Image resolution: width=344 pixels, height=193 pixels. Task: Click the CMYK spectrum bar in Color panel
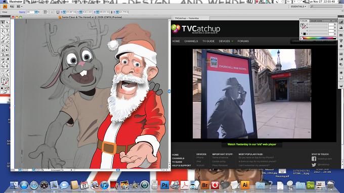point(320,38)
